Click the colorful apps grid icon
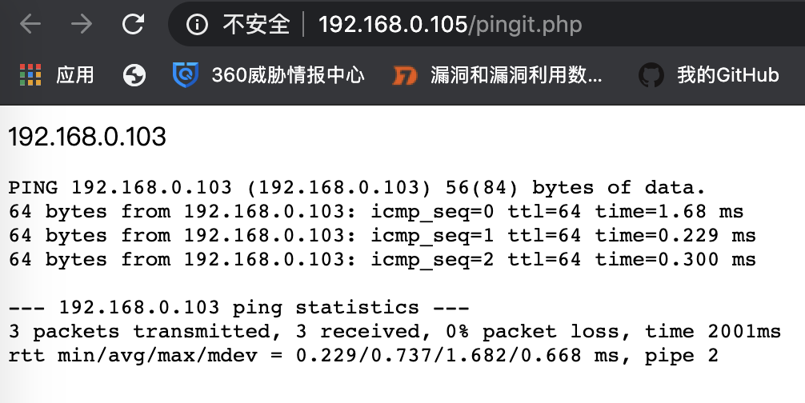Image resolution: width=805 pixels, height=403 pixels. click(30, 75)
